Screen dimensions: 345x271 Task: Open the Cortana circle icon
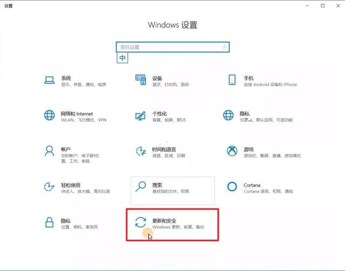coord(232,186)
